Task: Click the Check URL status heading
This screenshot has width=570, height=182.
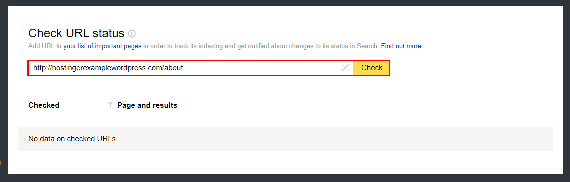Action: coord(76,34)
